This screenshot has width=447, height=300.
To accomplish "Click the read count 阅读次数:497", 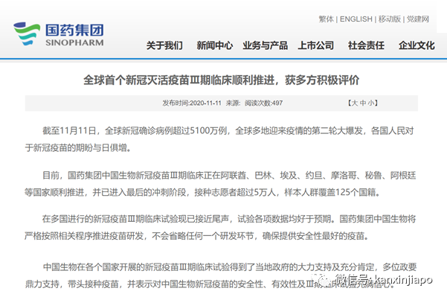I will click(264, 103).
